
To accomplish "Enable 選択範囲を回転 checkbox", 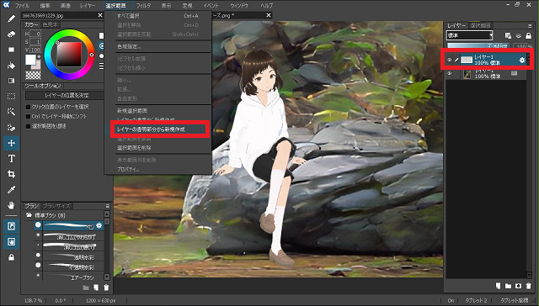I will coord(28,126).
